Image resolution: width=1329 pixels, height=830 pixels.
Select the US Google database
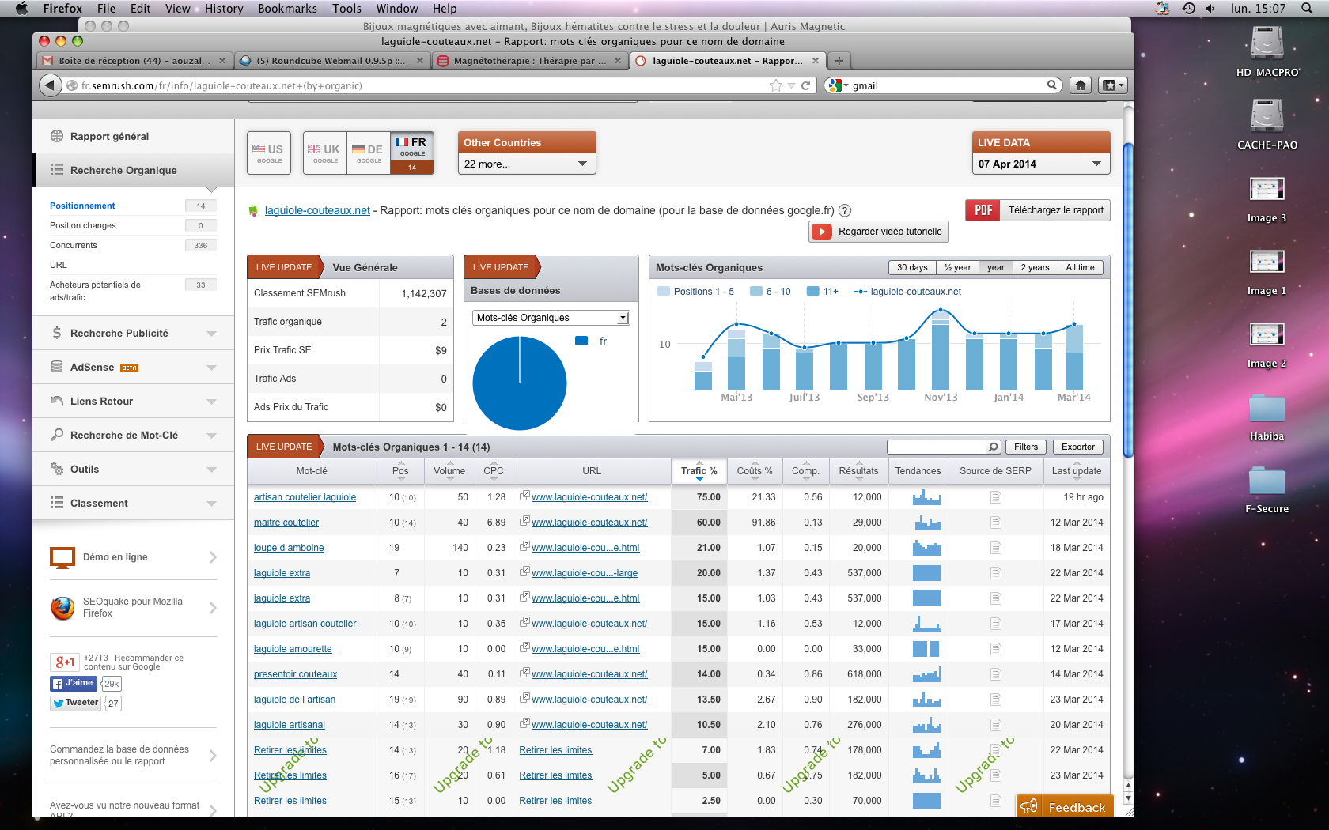click(x=269, y=153)
